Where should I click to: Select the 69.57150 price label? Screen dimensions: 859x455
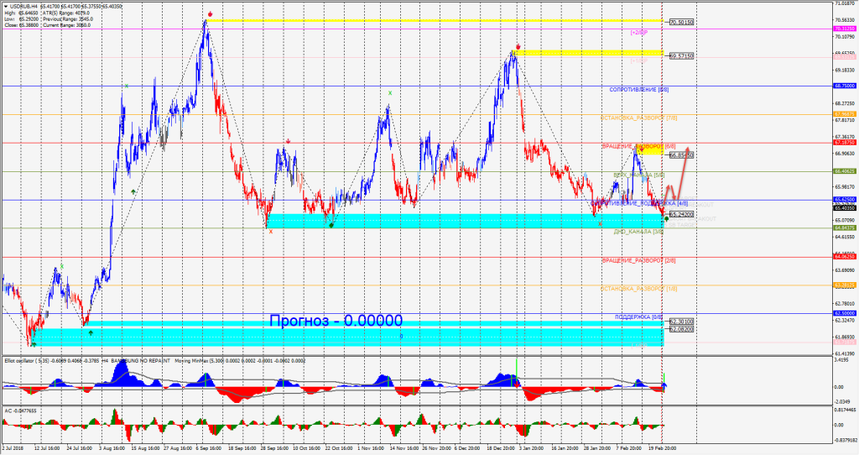coord(681,55)
